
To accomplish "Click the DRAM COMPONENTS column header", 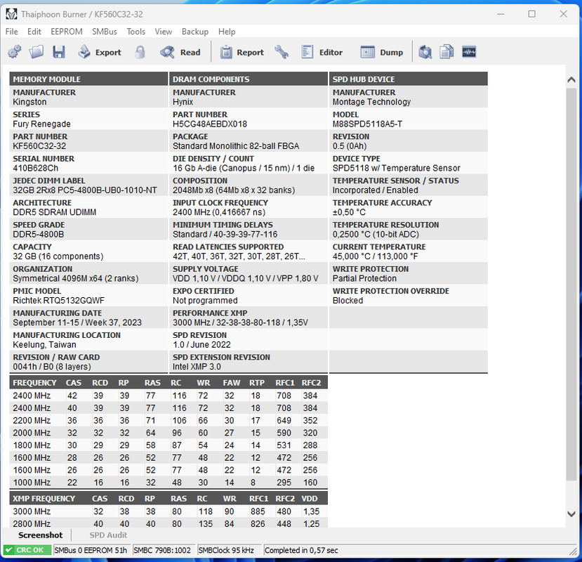I will pyautogui.click(x=249, y=79).
